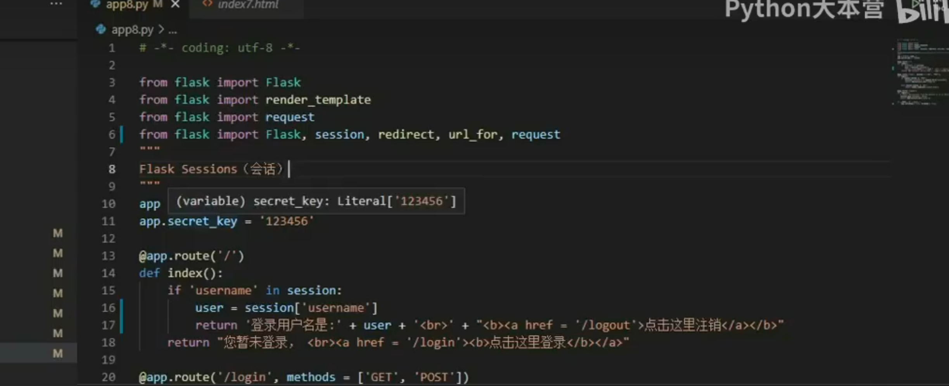949x386 pixels.
Task: Click the @app.route('/') decorator
Action: pyautogui.click(x=192, y=256)
